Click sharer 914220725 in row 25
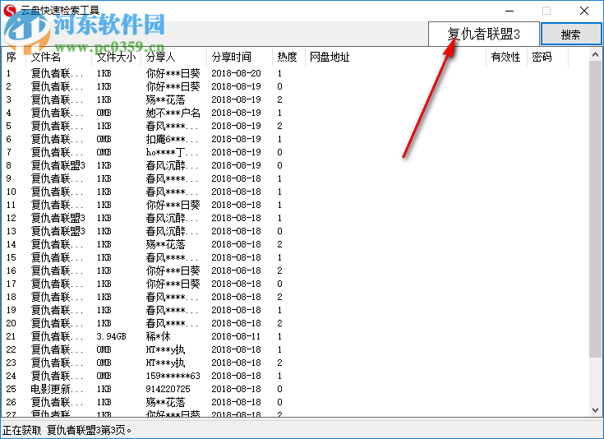The image size is (604, 439). point(168,389)
